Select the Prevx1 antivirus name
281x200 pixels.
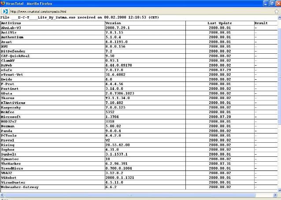pos(7,140)
